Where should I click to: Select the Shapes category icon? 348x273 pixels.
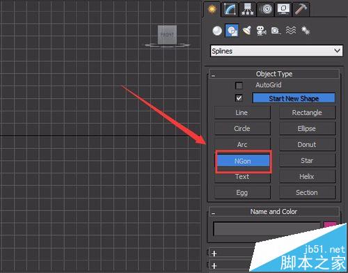coord(232,31)
